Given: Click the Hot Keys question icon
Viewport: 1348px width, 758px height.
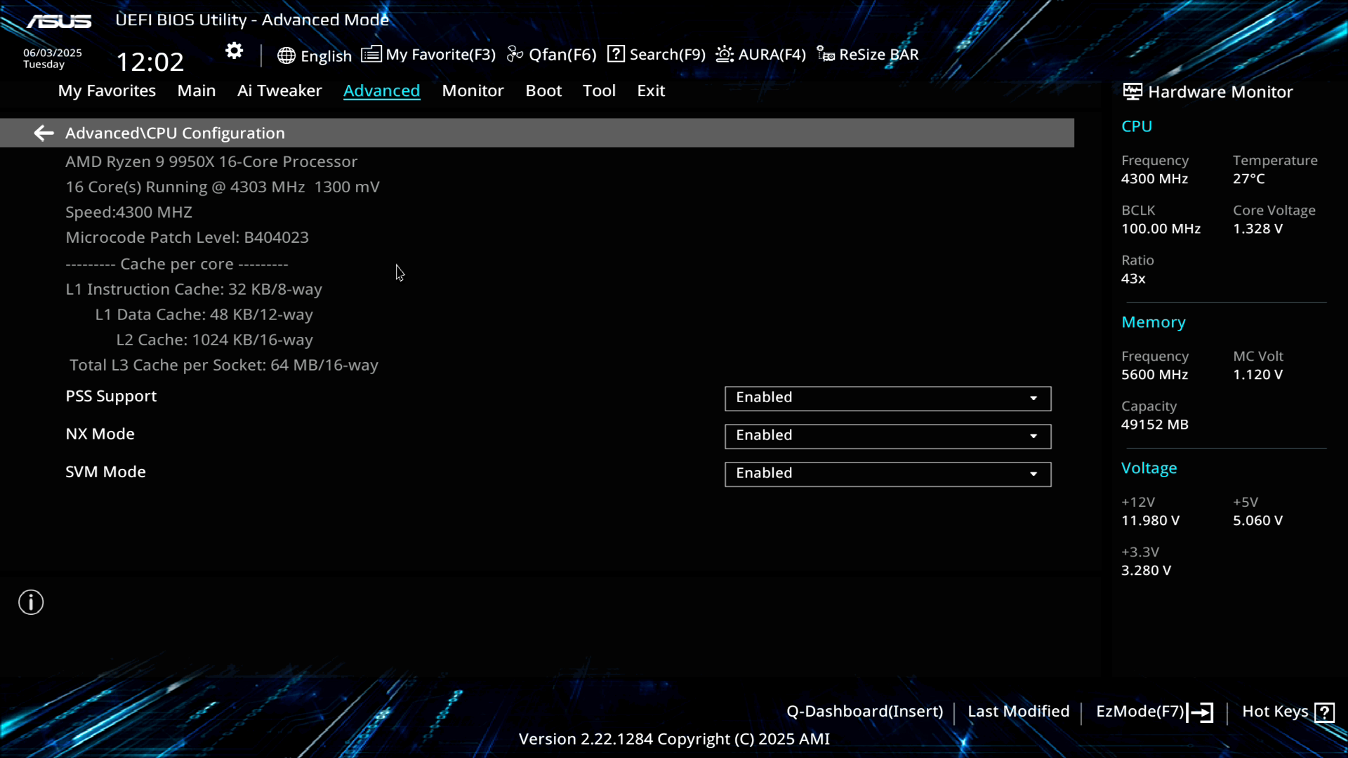Looking at the screenshot, I should coord(1324,712).
